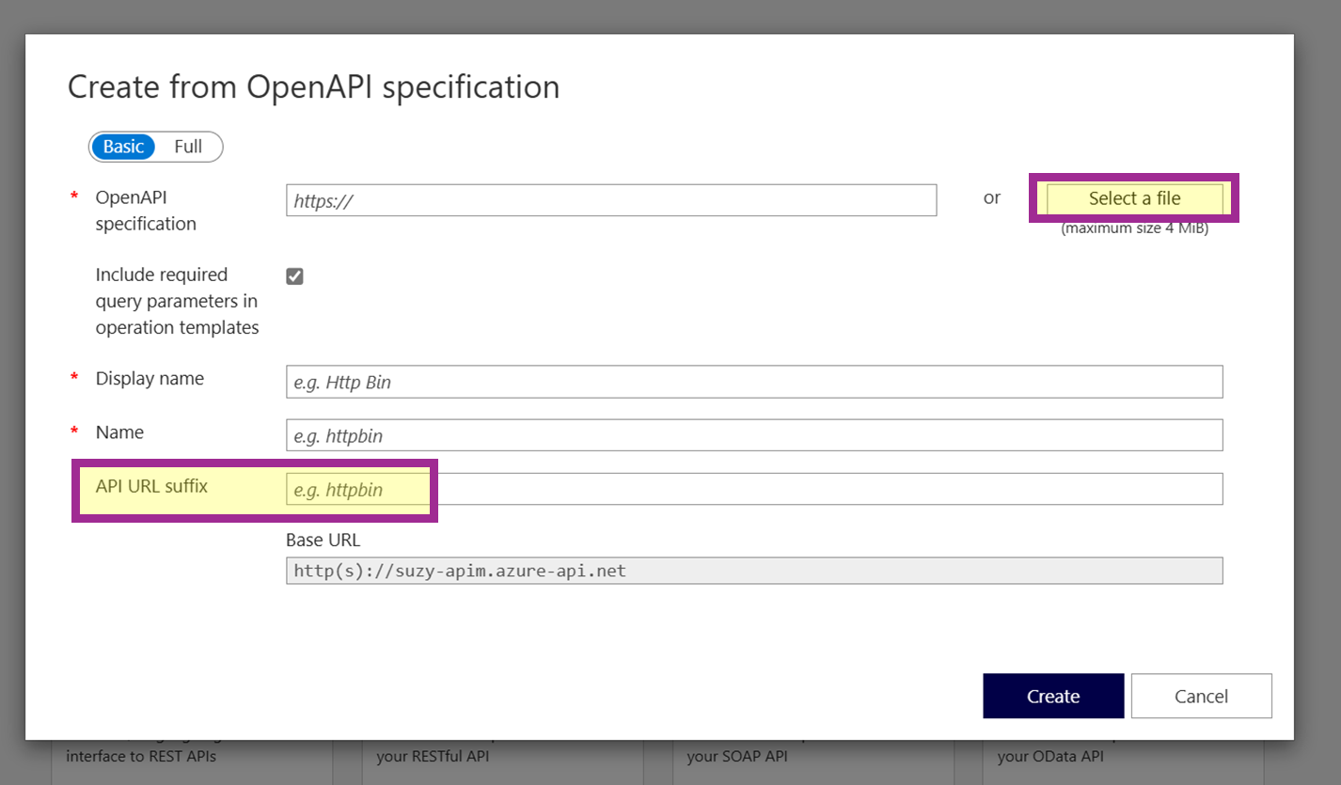
Task: Focus the OpenAPI specification https:// URL field
Action: click(611, 200)
